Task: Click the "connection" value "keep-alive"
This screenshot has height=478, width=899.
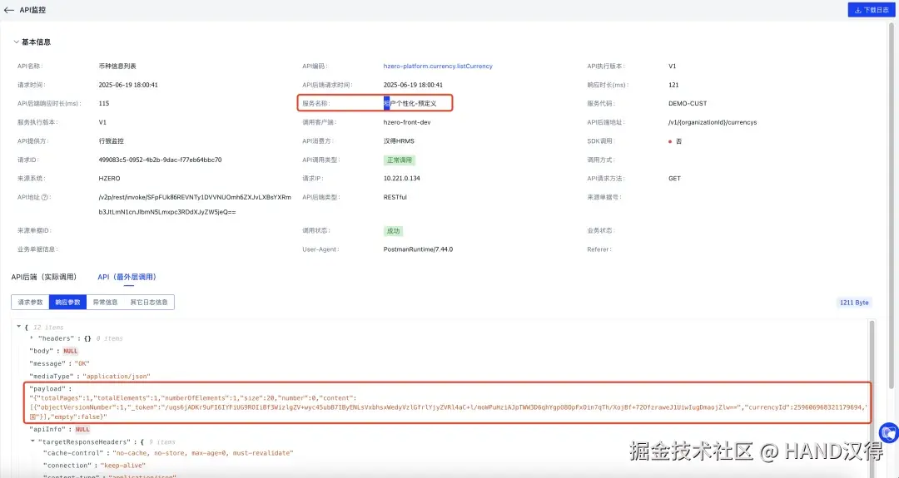Action: (122, 466)
